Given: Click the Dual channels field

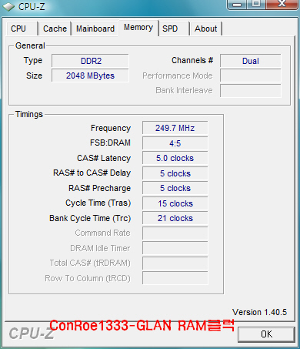Looking at the screenshot, I should (x=251, y=61).
